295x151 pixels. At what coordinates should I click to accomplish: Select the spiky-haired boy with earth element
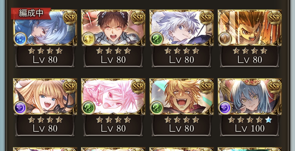pos(250,28)
